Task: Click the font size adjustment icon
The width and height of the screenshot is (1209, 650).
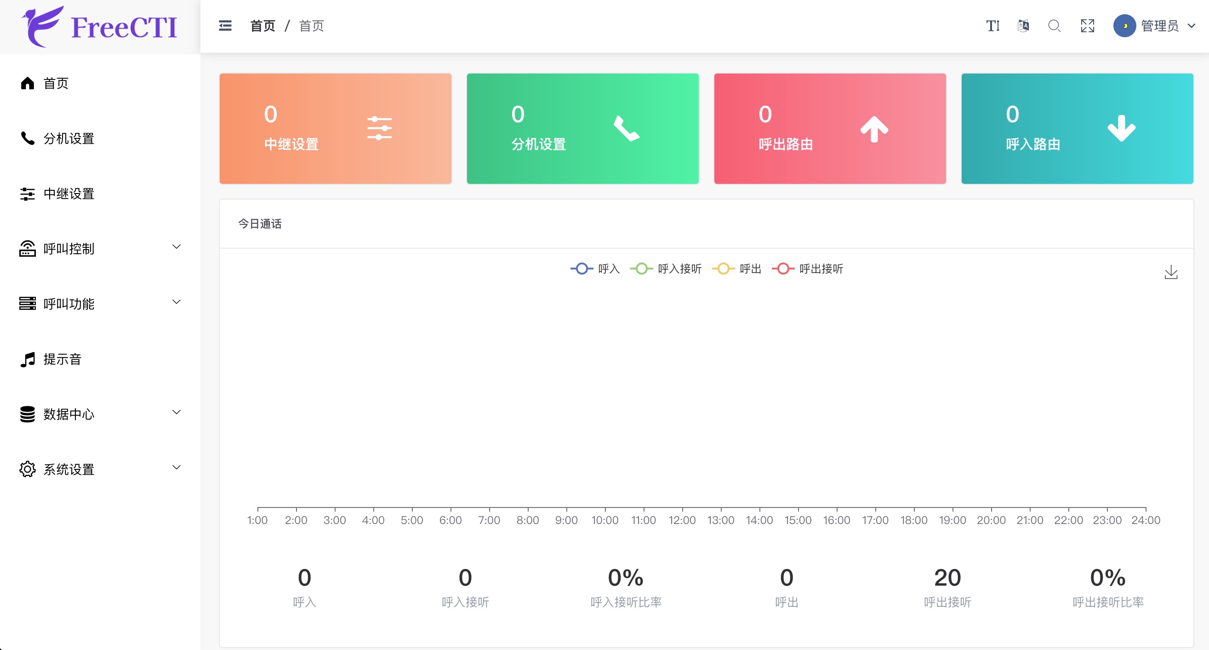Action: click(x=992, y=26)
